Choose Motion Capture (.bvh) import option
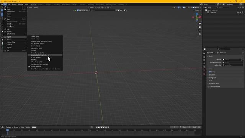Screen dimensions: 245x138 point(45,53)
